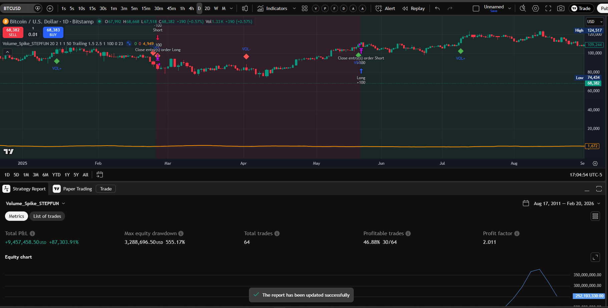Image resolution: width=608 pixels, height=308 pixels.
Task: Collapse the Volume_Spike_STEPFUN indicator legend
Action: (7, 51)
